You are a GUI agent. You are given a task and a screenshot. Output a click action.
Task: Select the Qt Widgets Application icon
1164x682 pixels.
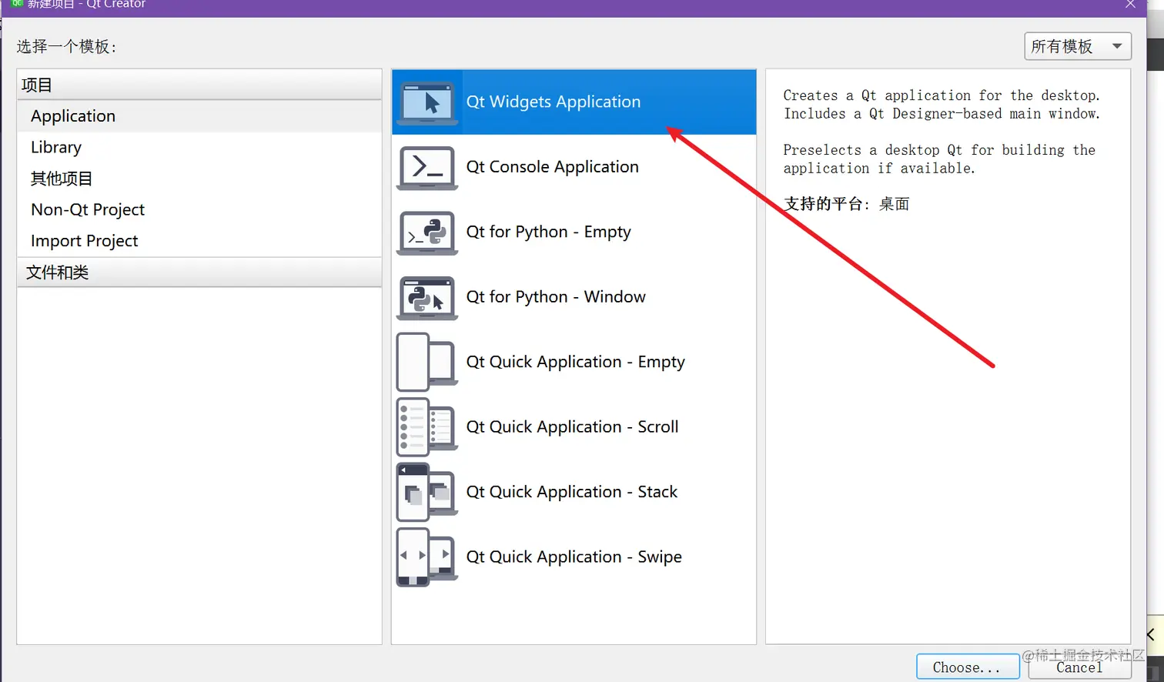pos(427,102)
